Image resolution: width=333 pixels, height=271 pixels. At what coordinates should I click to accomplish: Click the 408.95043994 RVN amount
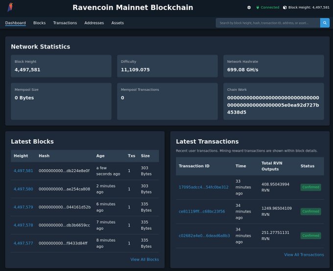point(275,187)
